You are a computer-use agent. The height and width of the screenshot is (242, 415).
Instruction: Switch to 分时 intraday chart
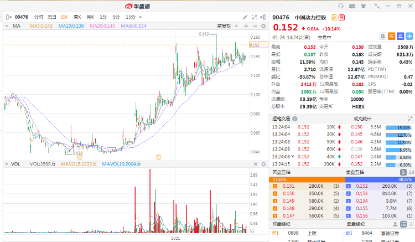point(39,17)
